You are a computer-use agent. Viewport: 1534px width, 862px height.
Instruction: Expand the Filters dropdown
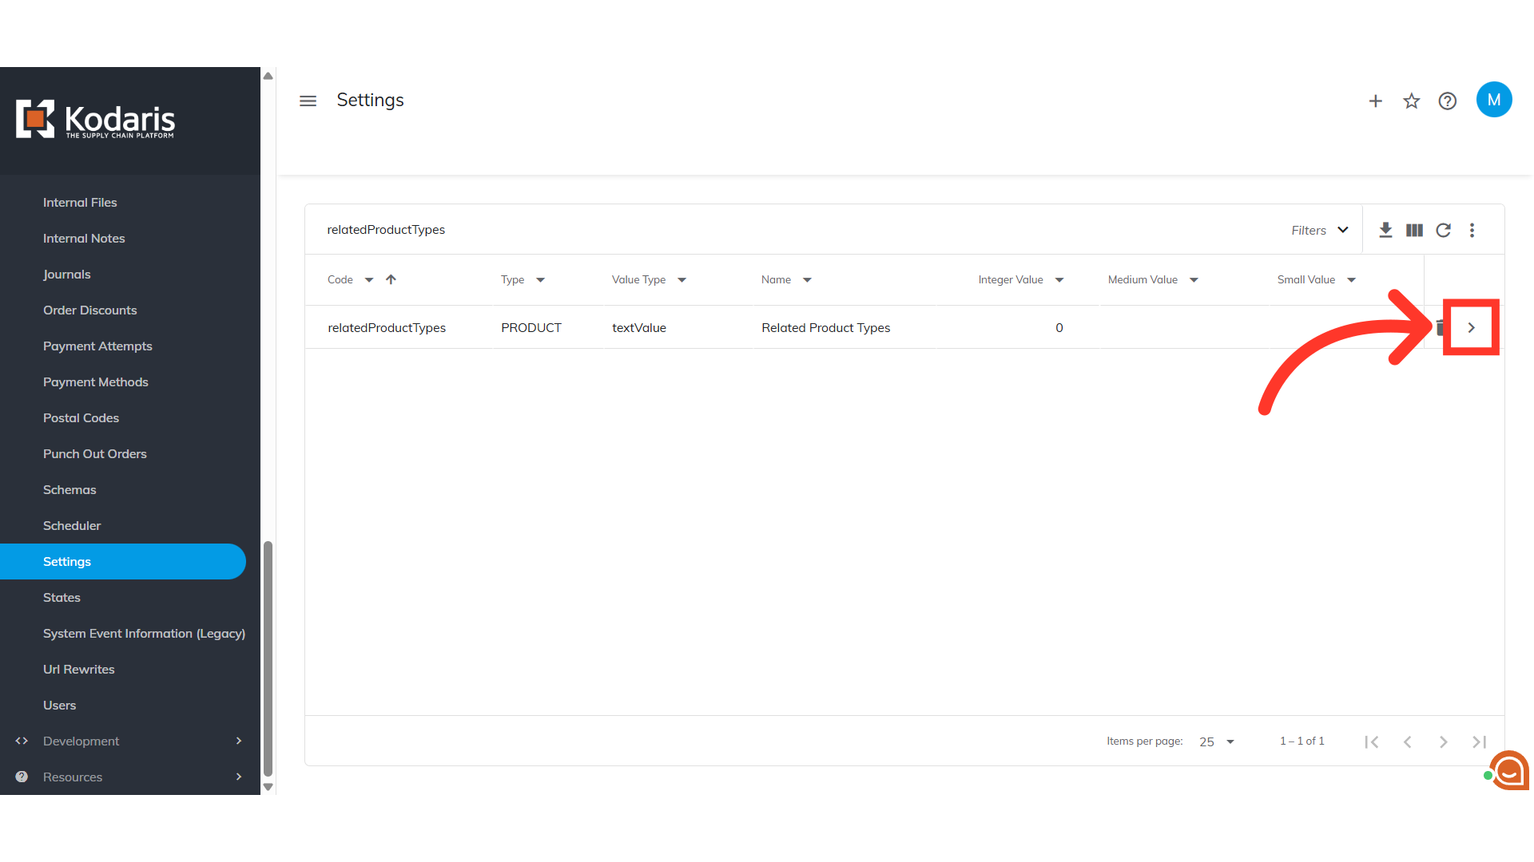coord(1320,230)
